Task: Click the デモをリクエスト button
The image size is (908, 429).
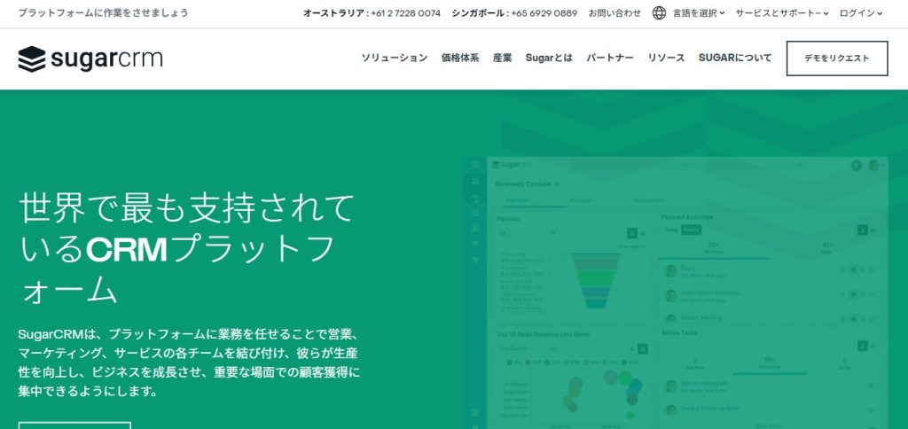Action: click(837, 58)
